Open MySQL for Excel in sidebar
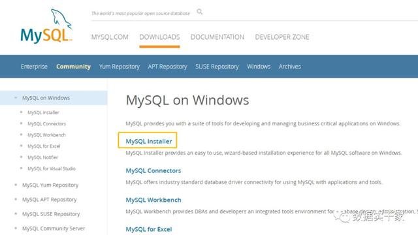Image resolution: width=418 pixels, height=235 pixels. pos(44,146)
